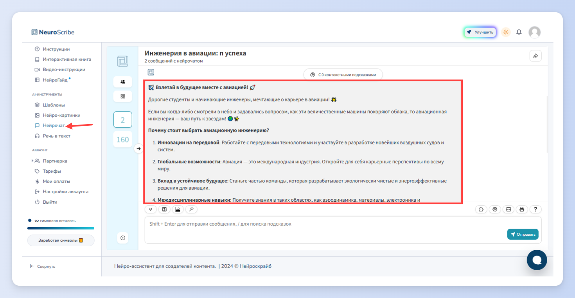Click the archive-box toolbar button
Image resolution: width=575 pixels, height=298 pixels.
coord(509,210)
